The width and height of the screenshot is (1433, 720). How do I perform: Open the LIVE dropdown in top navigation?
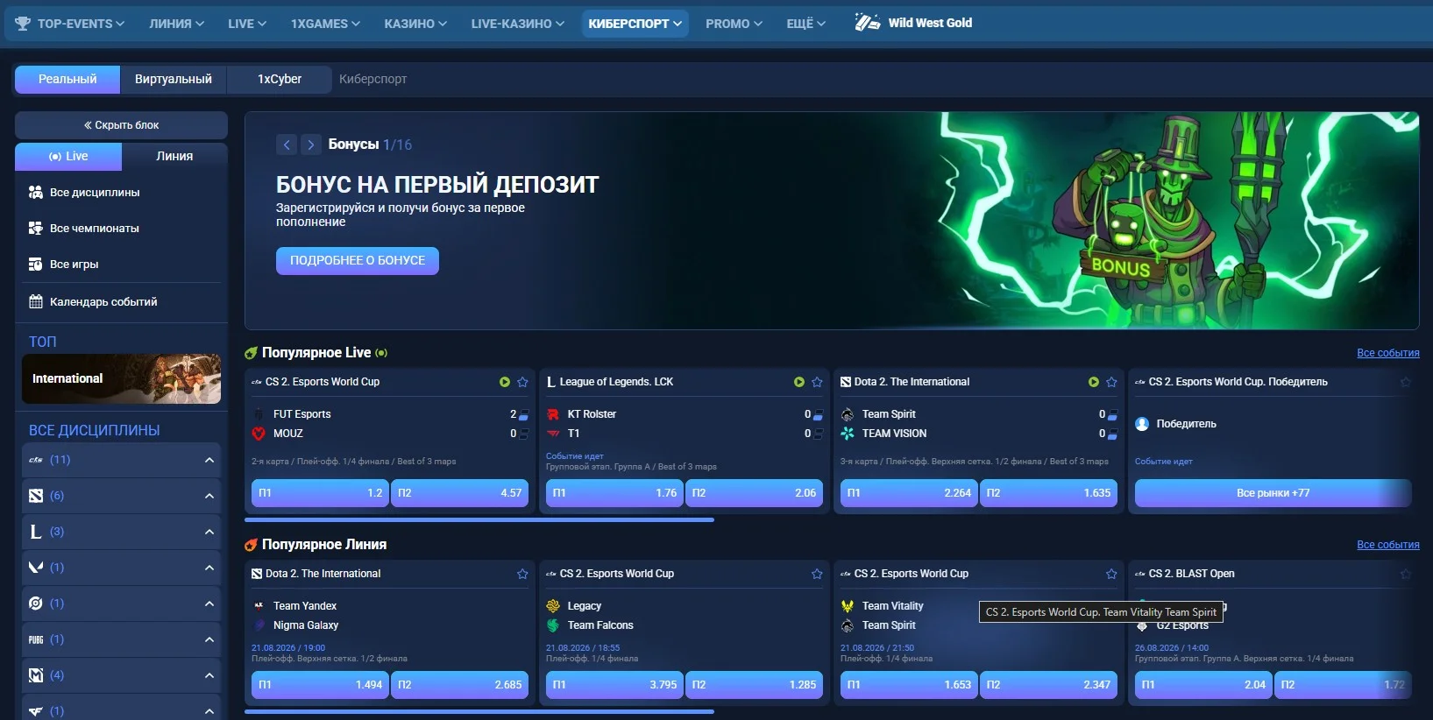tap(247, 24)
